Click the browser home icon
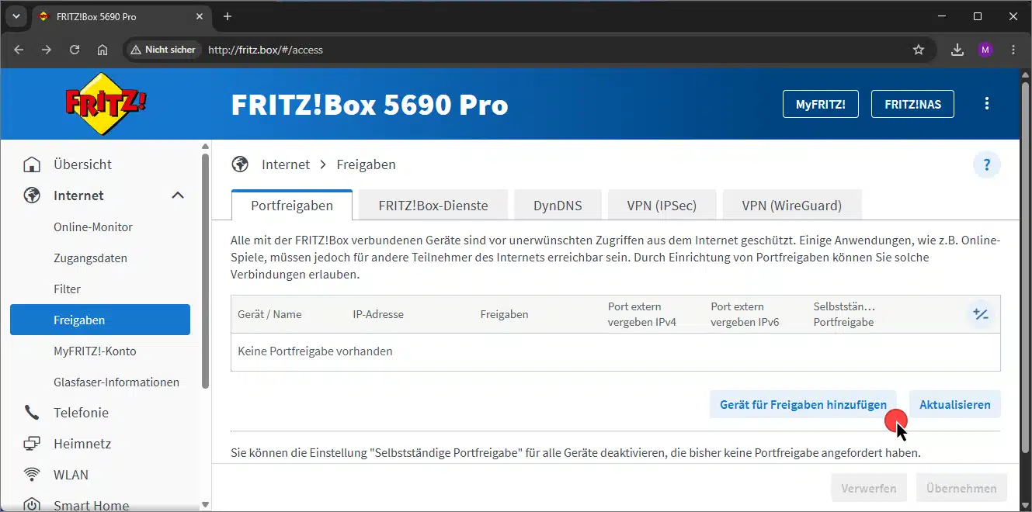The height and width of the screenshot is (512, 1032). [103, 50]
